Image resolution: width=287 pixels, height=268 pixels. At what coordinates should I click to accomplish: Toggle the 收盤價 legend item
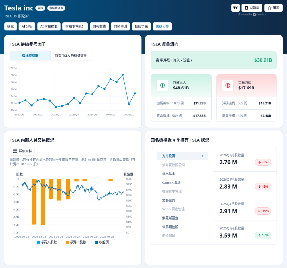102,242
